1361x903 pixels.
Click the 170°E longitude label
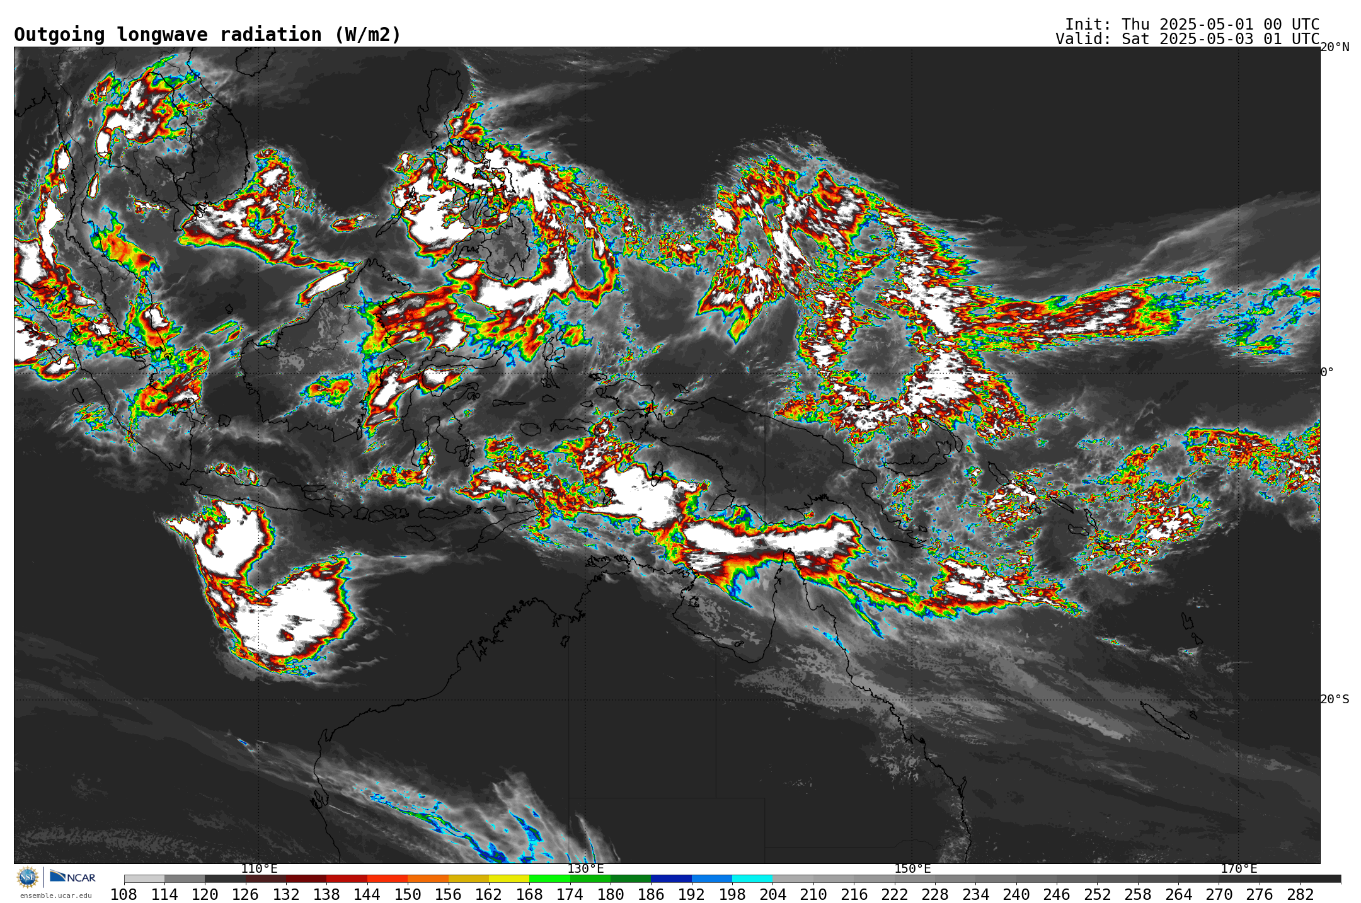[x=1239, y=868]
